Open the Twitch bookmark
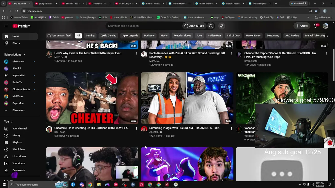This screenshot has height=188, width=335. (54, 17)
